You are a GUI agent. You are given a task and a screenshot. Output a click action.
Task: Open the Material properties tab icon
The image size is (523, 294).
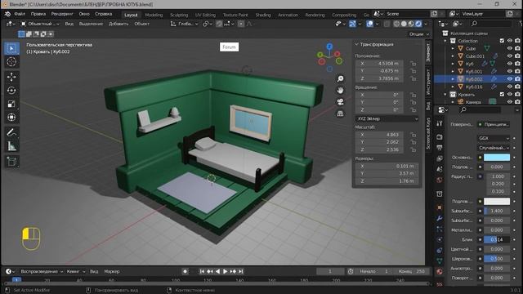coord(440,271)
